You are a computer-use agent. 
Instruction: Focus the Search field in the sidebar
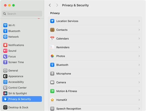(x=22, y=14)
